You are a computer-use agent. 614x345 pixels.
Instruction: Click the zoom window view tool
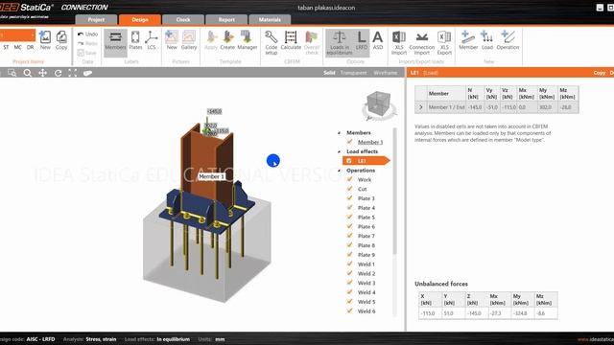pyautogui.click(x=12, y=73)
